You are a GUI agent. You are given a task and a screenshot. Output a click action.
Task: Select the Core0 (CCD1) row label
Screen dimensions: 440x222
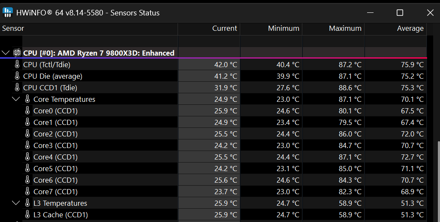pos(56,111)
